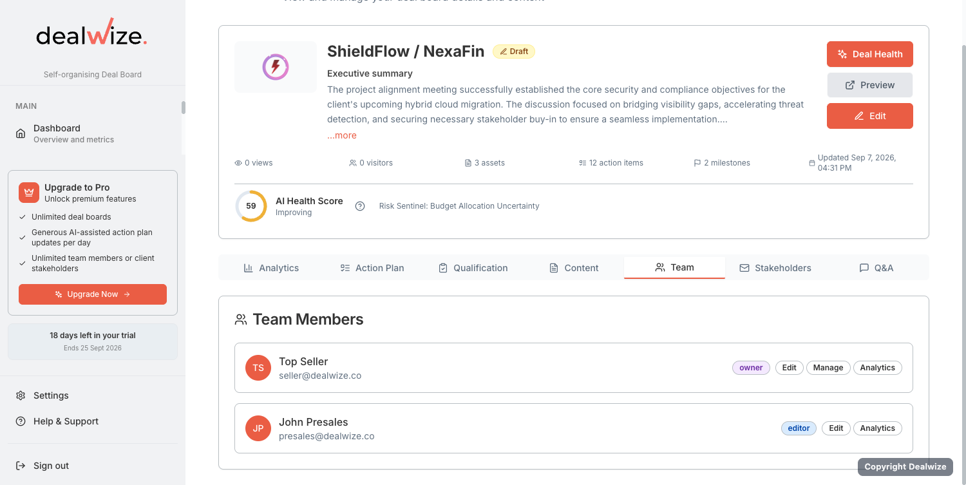Select the Team tab
Viewport: 966px width, 485px height.
tap(674, 267)
